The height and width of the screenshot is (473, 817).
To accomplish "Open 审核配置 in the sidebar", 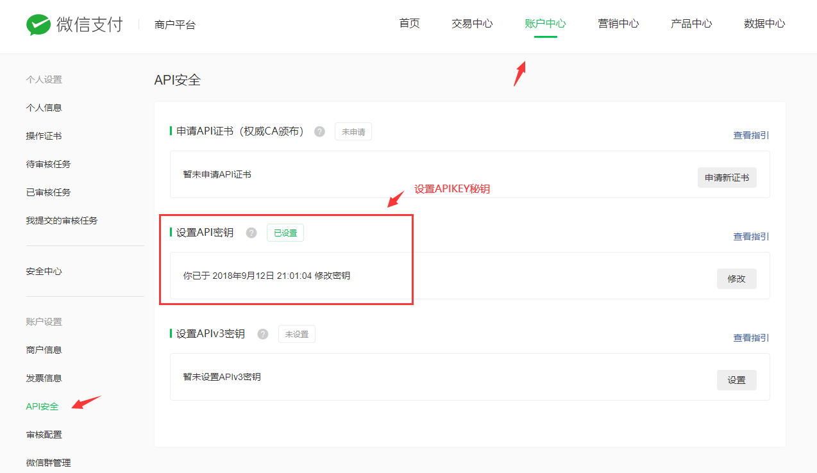I will [44, 435].
